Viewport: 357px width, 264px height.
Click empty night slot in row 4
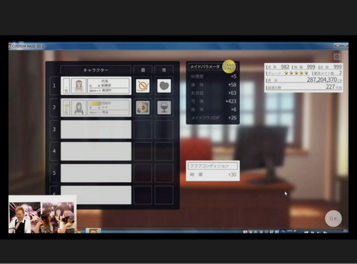(x=164, y=151)
